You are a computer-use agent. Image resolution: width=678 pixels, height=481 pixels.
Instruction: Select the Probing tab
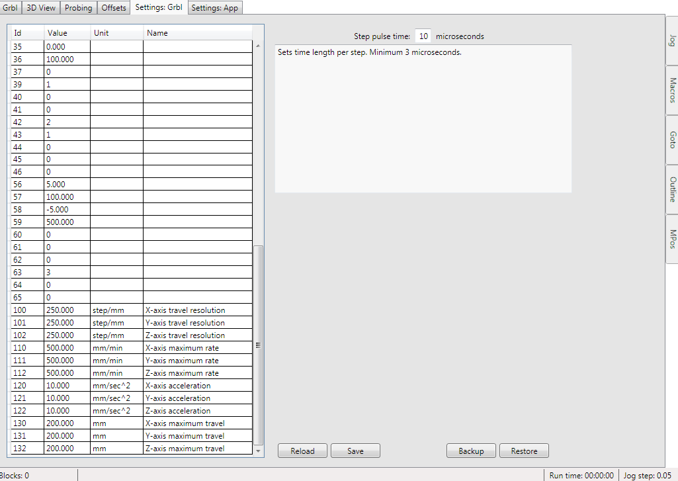click(79, 8)
